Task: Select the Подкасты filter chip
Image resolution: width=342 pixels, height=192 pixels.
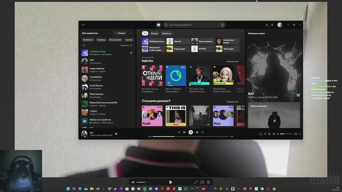Action: (x=166, y=33)
